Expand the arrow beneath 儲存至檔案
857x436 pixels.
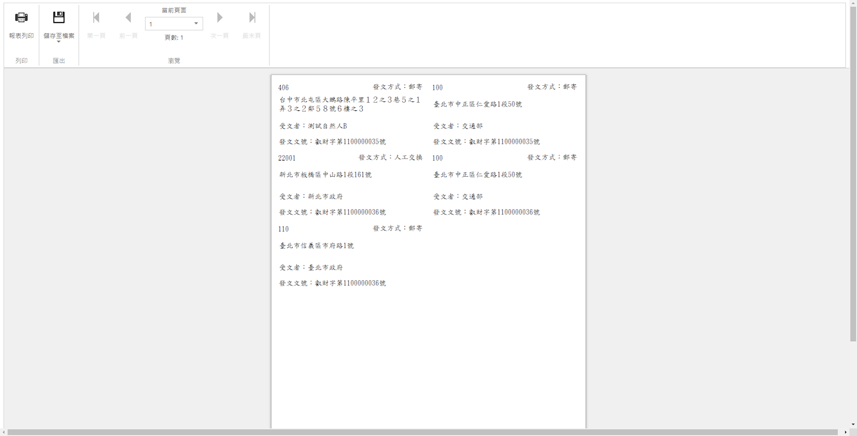[x=59, y=42]
